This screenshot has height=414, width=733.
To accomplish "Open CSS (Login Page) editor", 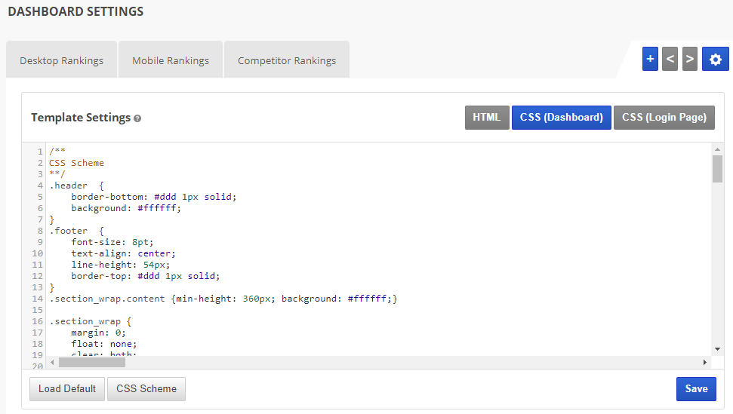I will (664, 118).
